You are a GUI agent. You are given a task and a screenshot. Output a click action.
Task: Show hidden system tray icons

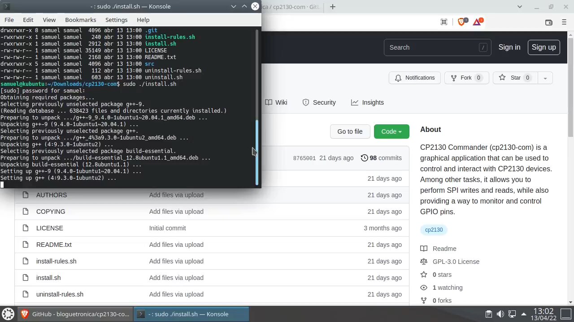pos(523,314)
